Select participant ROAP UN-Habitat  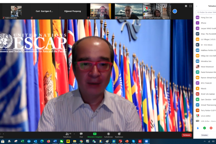tap(206, 94)
